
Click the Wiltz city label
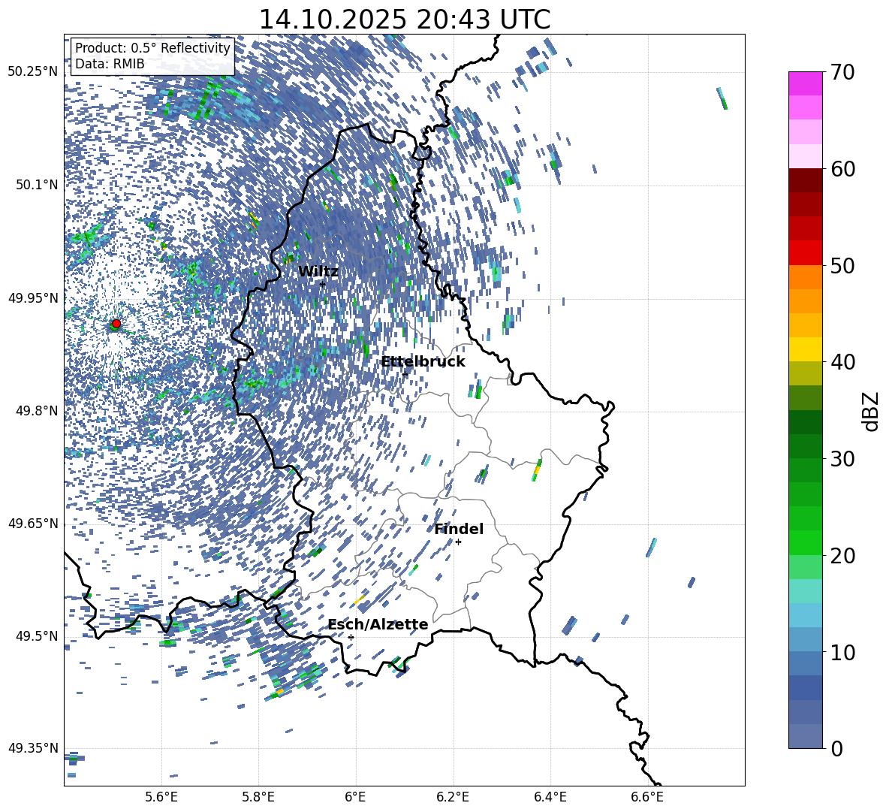point(318,272)
